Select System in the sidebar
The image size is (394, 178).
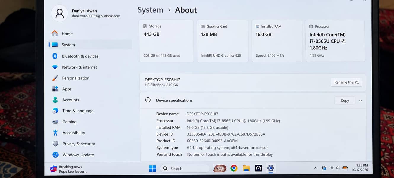pos(90,45)
